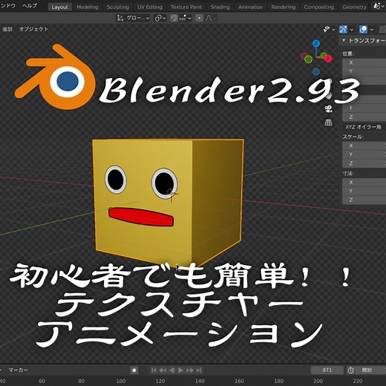The image size is (386, 386).
Task: Switch to the UV Editing workspace tab
Action: click(150, 7)
